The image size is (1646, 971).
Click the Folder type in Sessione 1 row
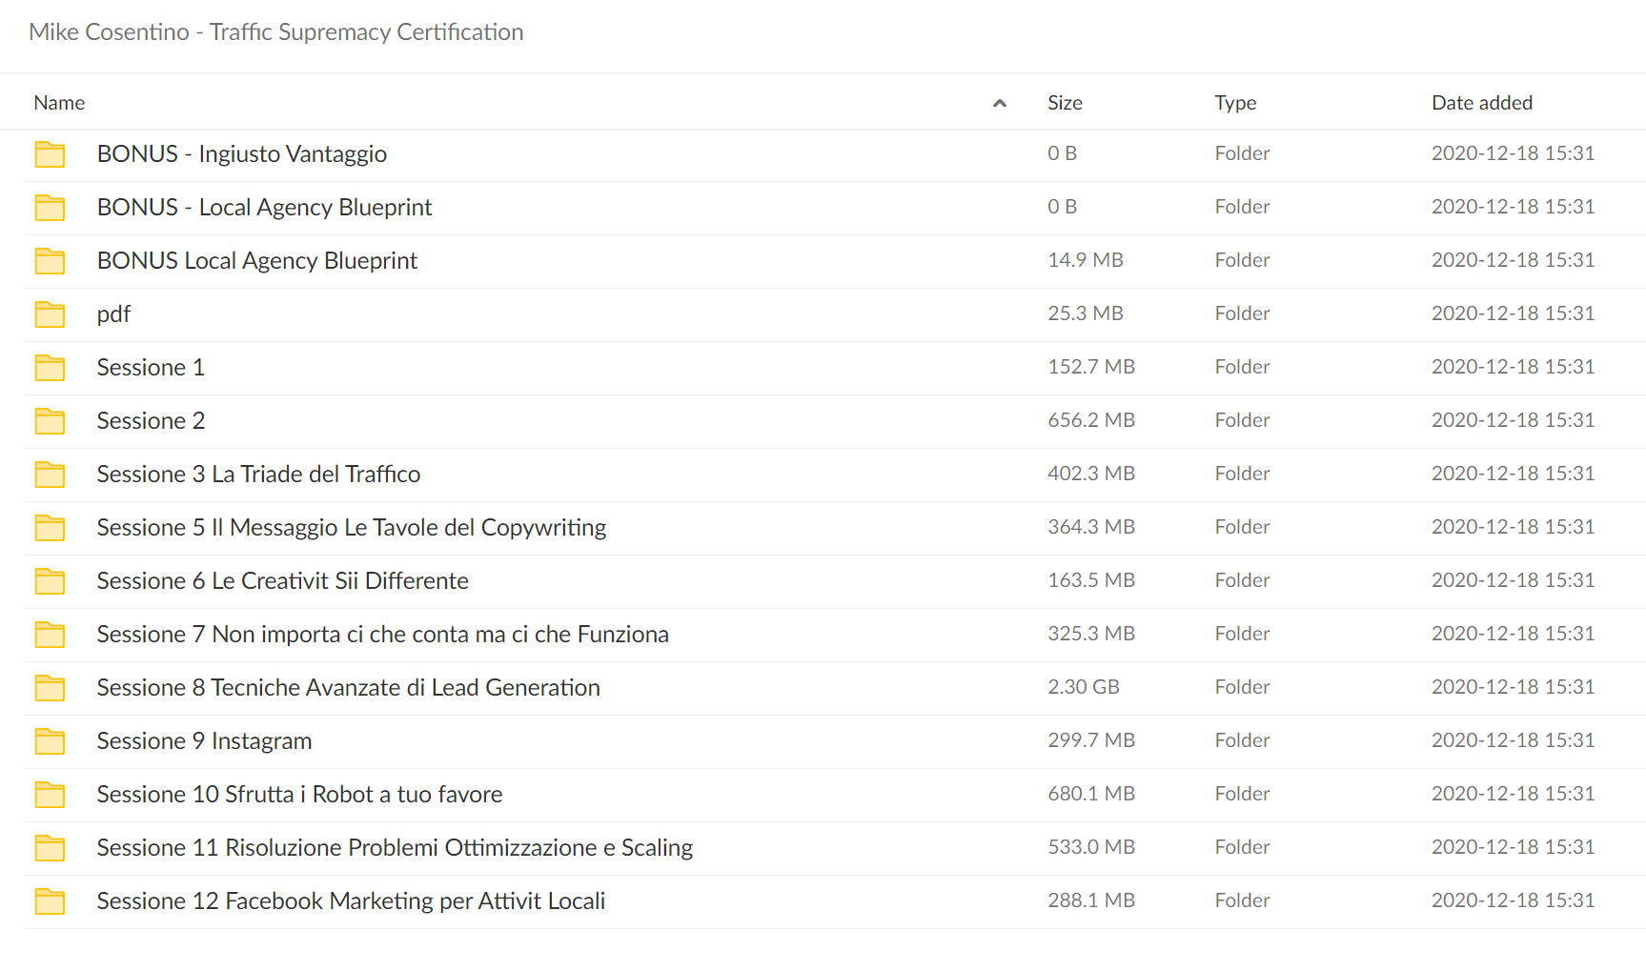tap(1242, 367)
